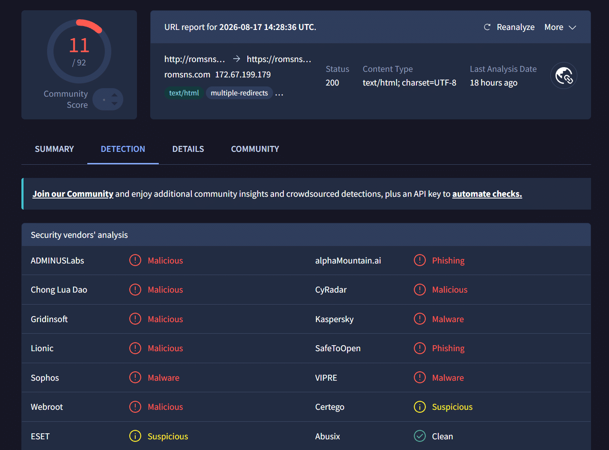This screenshot has width=609, height=450.
Task: Click the malware alert icon for Kaspersky
Action: coord(420,319)
